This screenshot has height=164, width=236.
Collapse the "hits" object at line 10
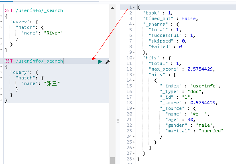134,58
